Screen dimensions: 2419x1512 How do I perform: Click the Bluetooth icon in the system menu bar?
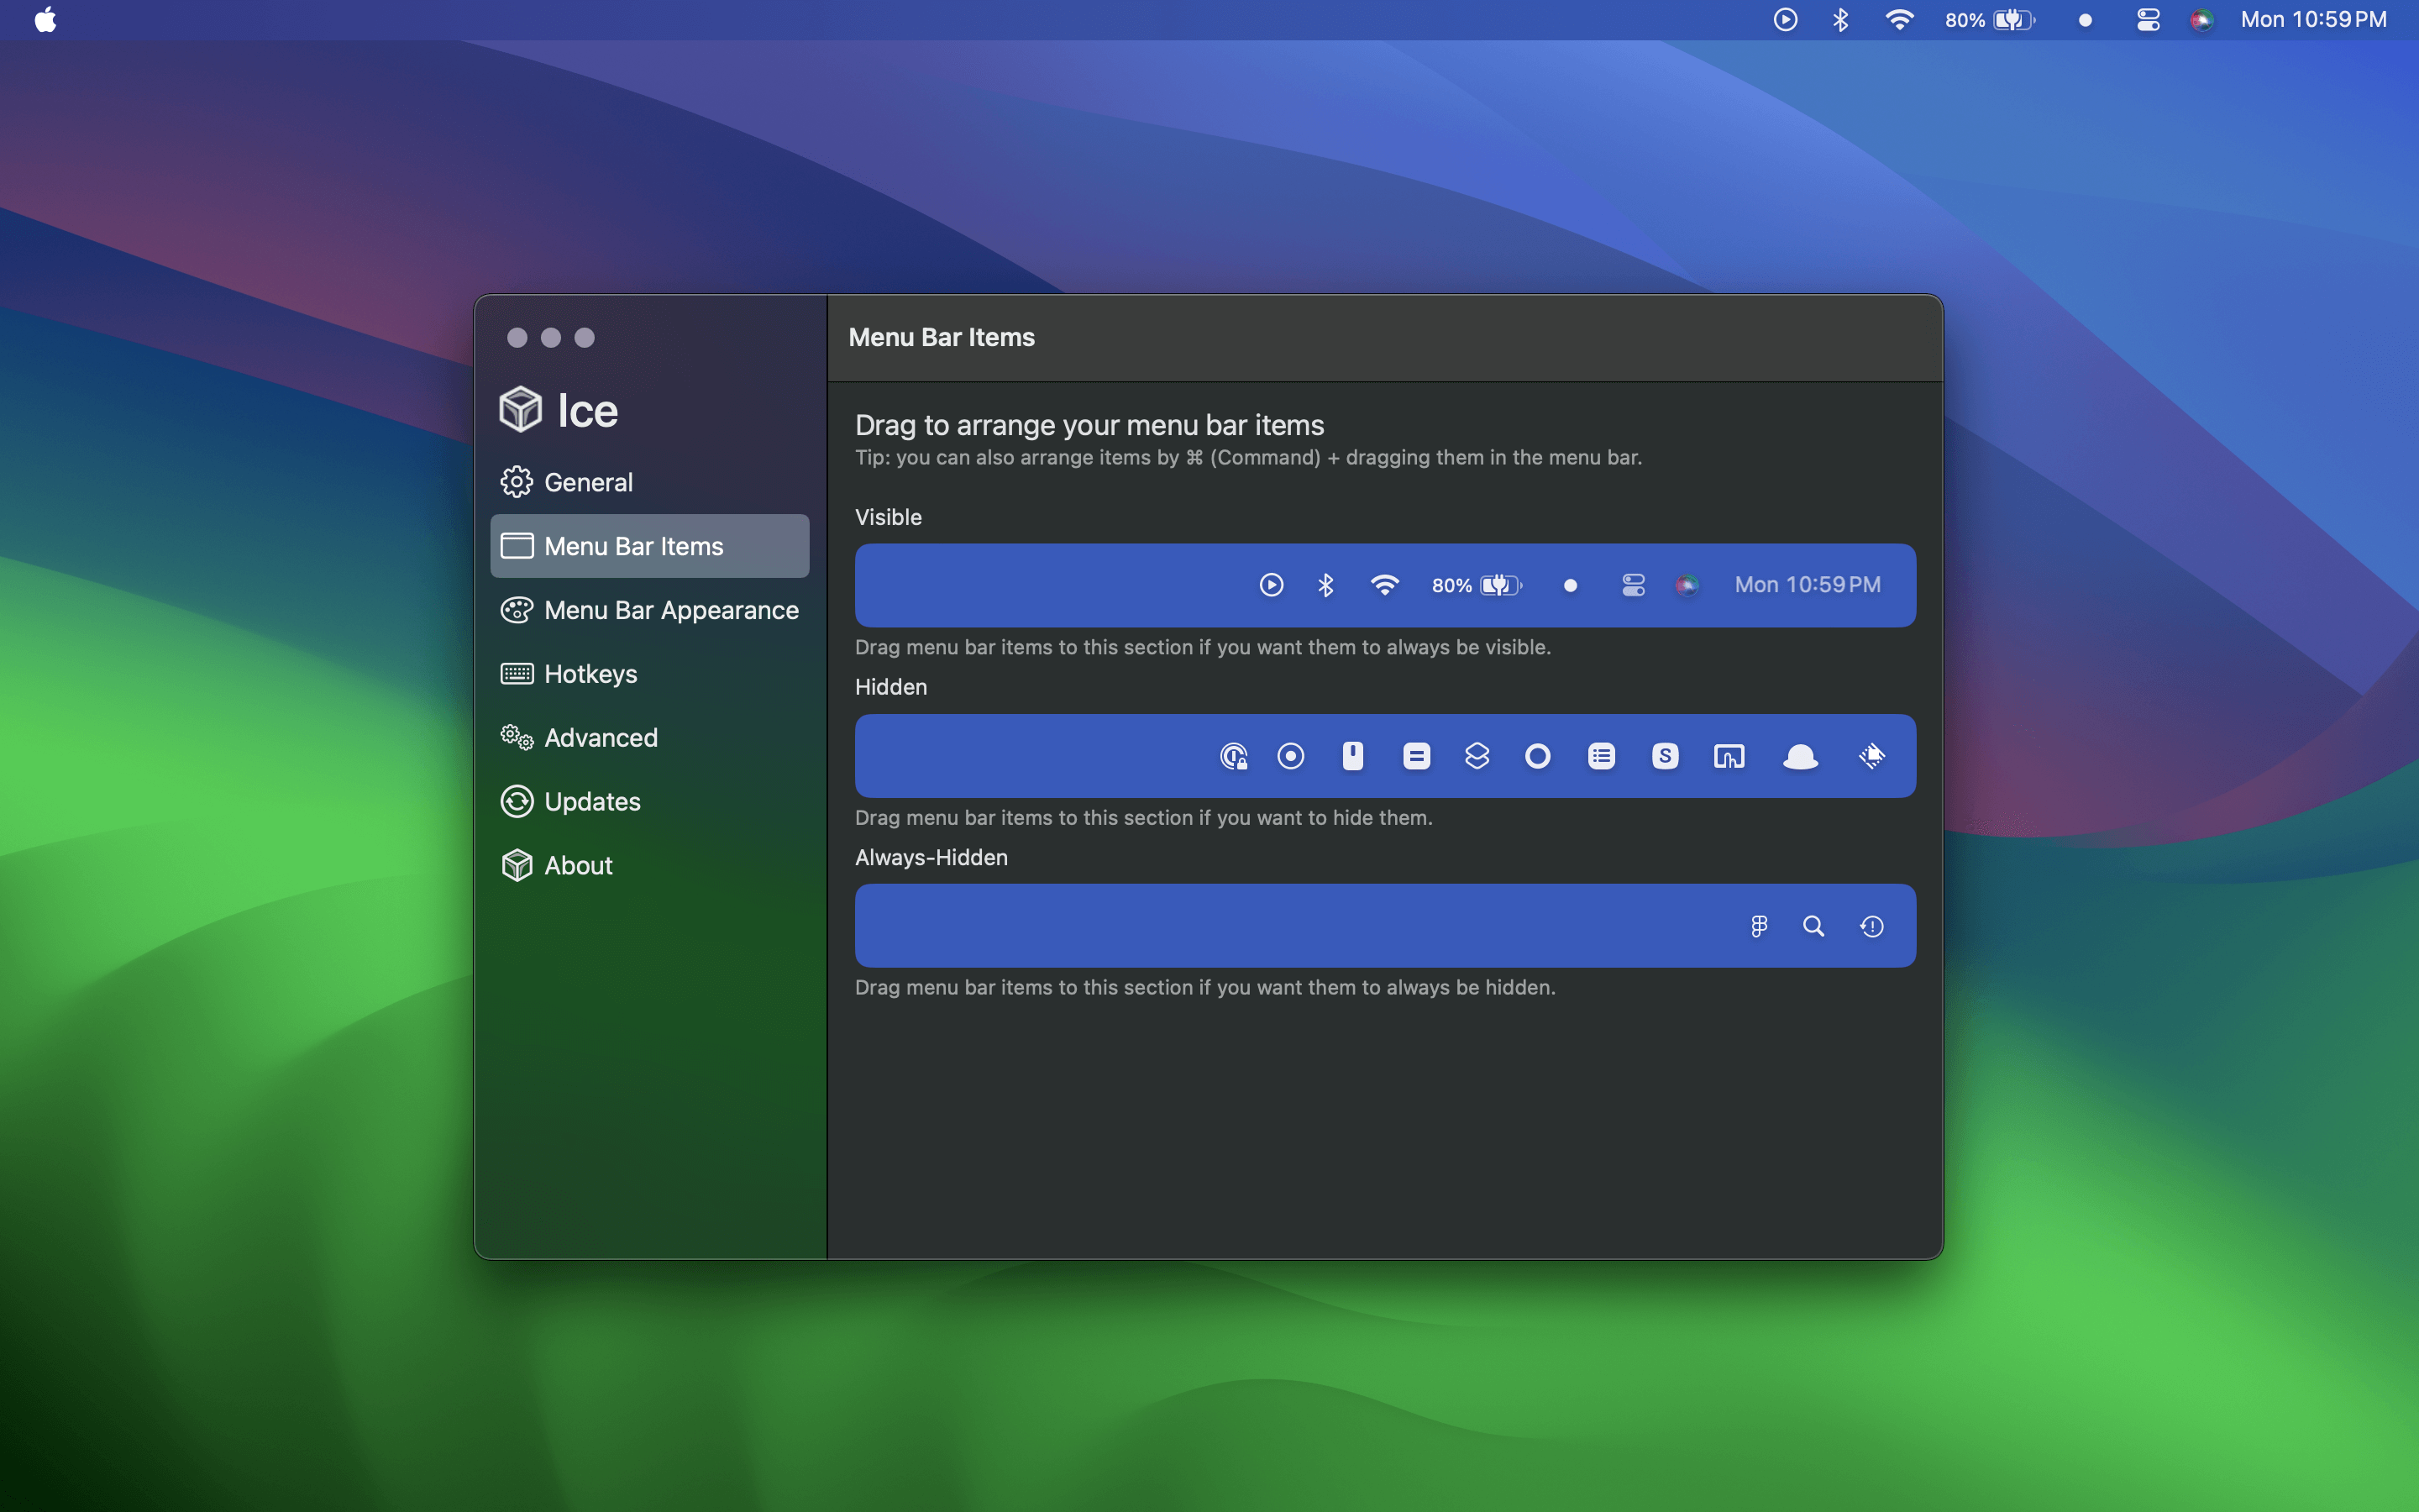[x=1841, y=20]
